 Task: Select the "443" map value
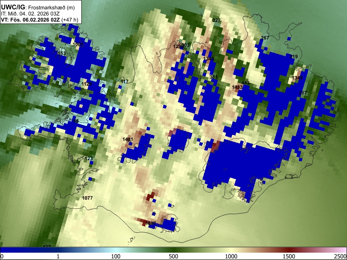point(245,83)
